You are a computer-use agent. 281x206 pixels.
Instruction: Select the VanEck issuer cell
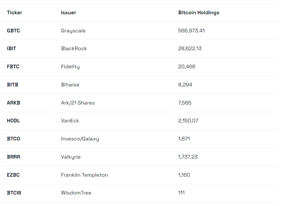pyautogui.click(x=70, y=121)
